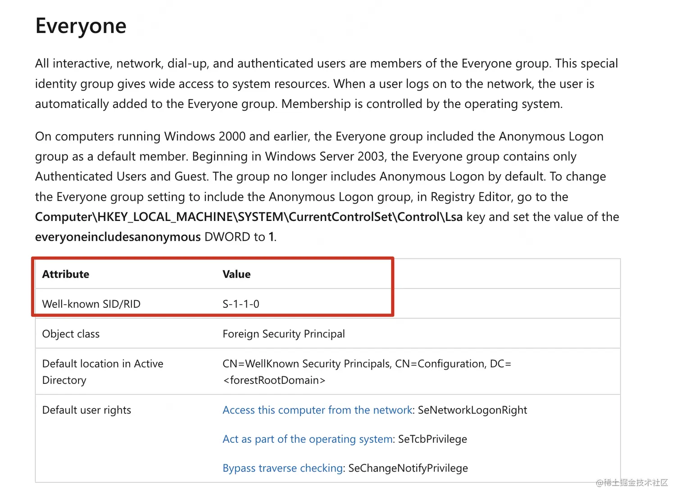Click the 'Attribute' column header

pyautogui.click(x=66, y=274)
